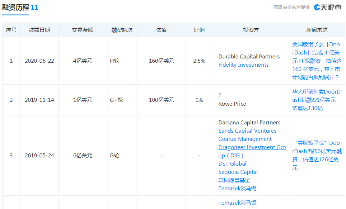Select amount cell 1亿美元
The image size is (346, 209).
[x=83, y=100]
